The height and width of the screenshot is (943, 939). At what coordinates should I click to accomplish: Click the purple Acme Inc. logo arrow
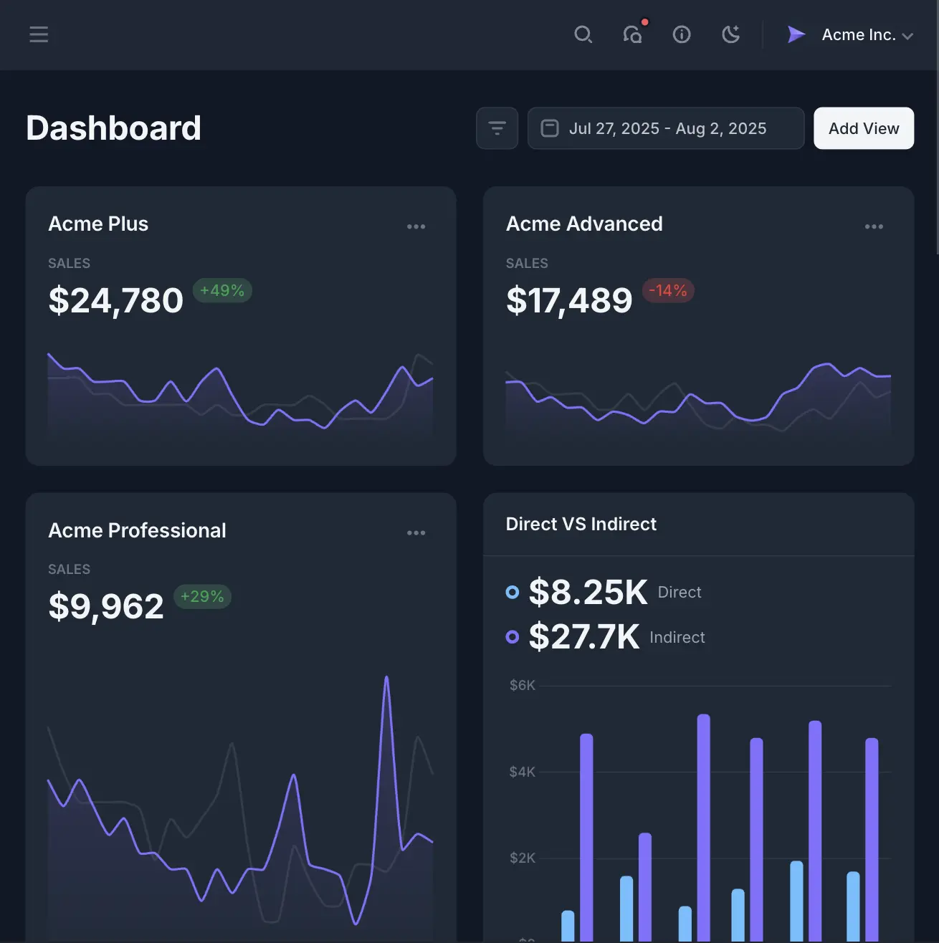[x=796, y=34]
